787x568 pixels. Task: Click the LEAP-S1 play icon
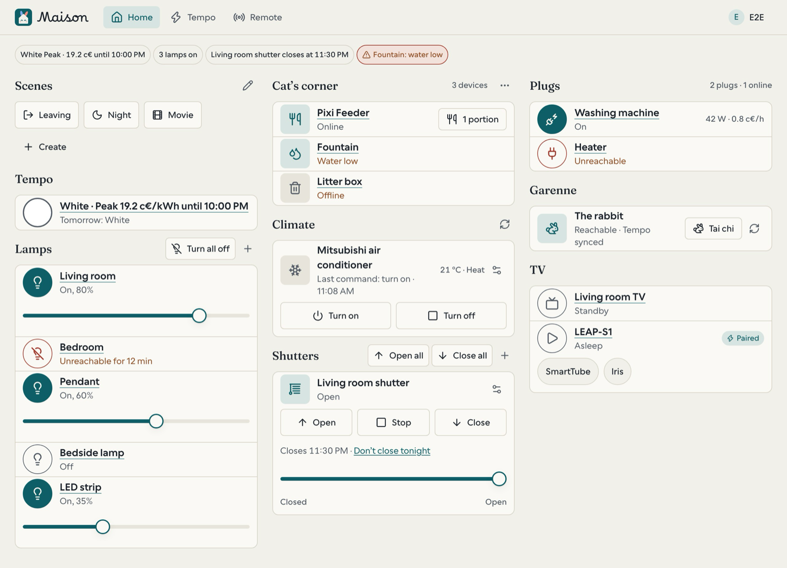[x=552, y=339]
